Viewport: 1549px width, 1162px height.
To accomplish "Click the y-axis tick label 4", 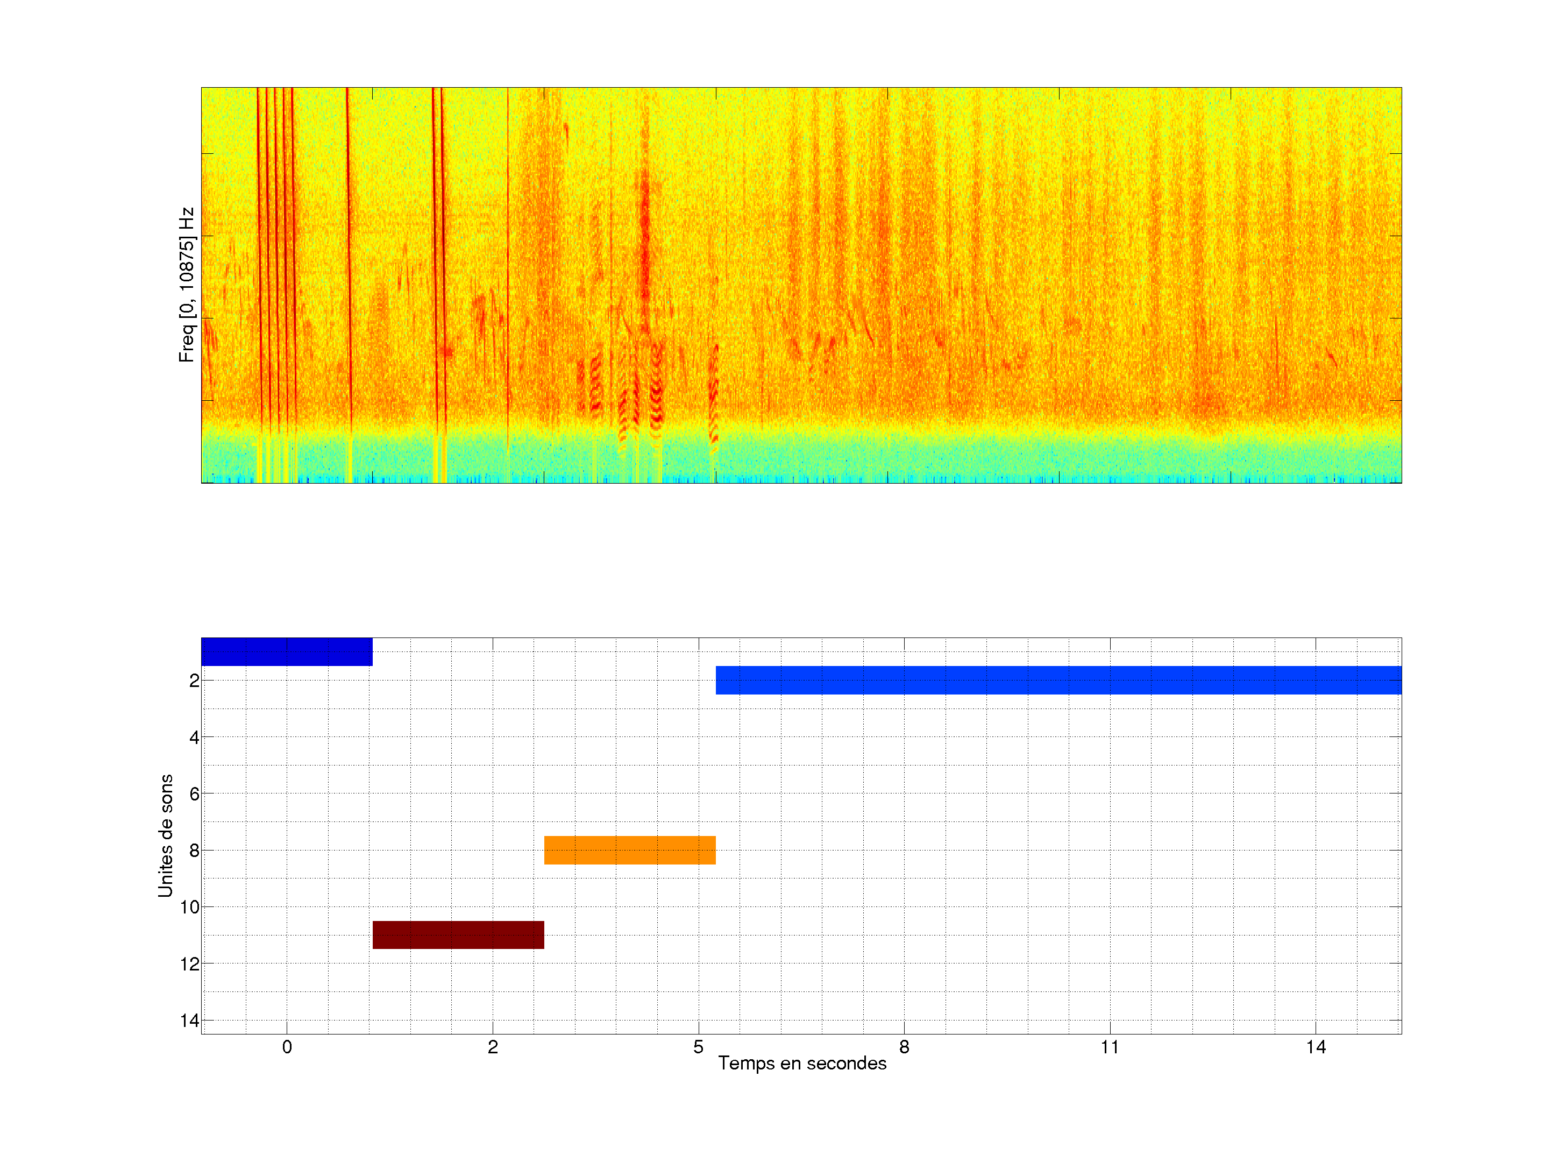I will pyautogui.click(x=194, y=737).
